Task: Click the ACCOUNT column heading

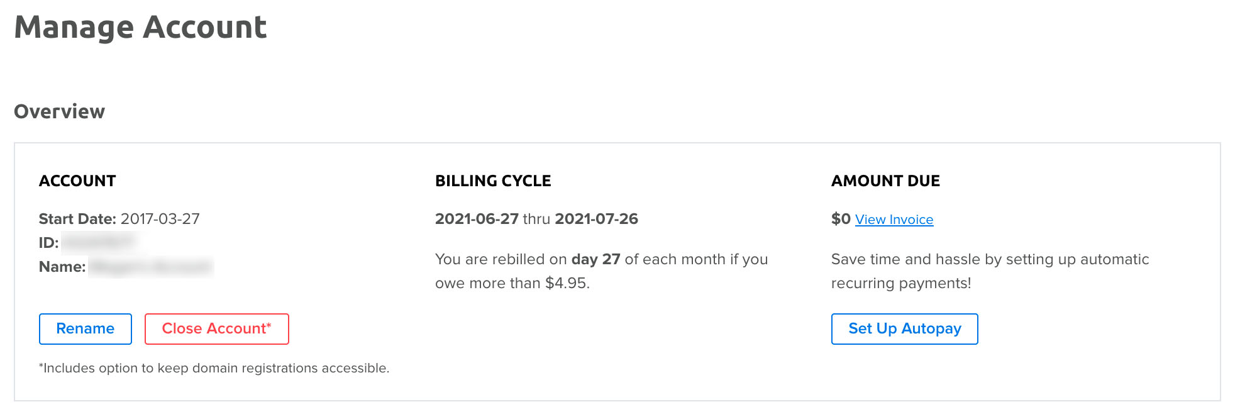Action: 77,181
